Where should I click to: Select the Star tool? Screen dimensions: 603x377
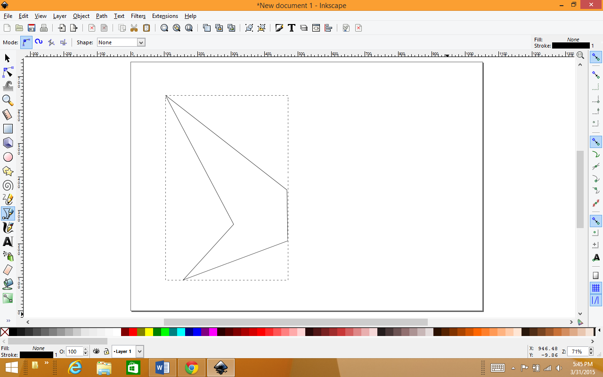coord(8,171)
